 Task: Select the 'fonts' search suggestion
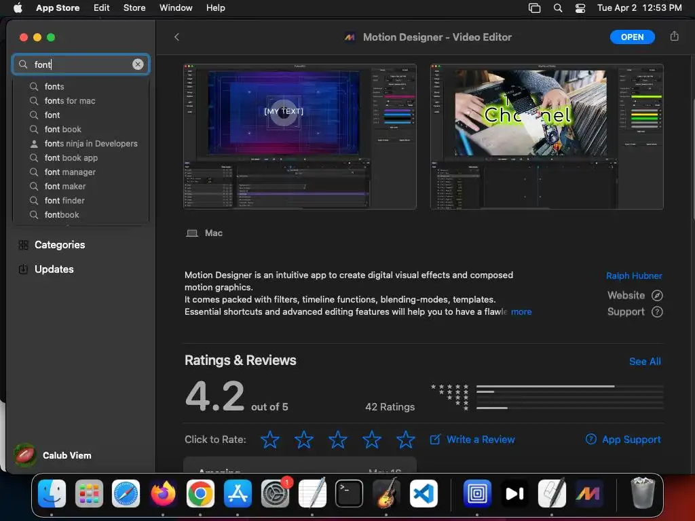point(81,86)
